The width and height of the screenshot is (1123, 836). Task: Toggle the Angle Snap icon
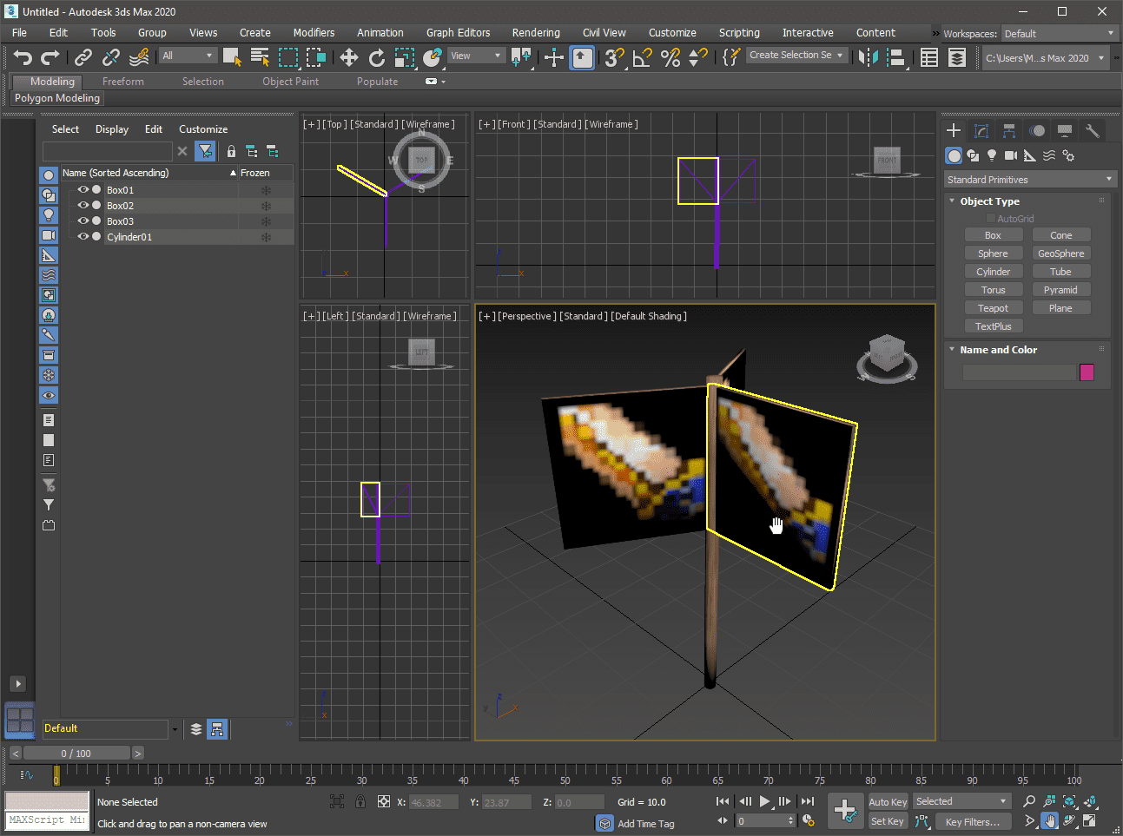642,57
